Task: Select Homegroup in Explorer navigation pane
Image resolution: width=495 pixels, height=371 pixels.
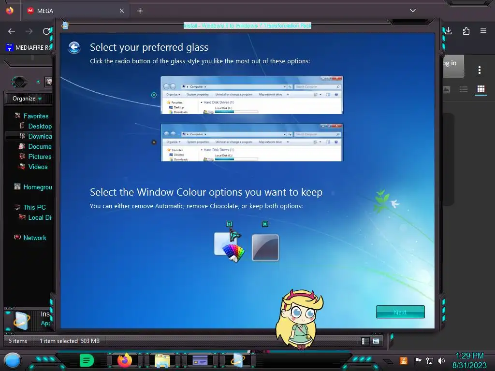Action: click(x=37, y=187)
